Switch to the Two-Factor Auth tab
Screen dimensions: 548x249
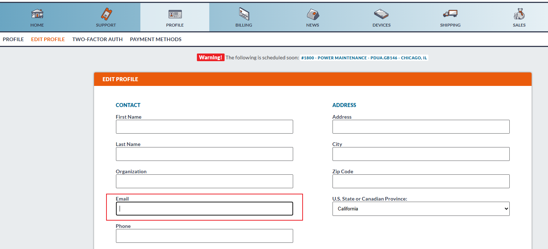[97, 39]
